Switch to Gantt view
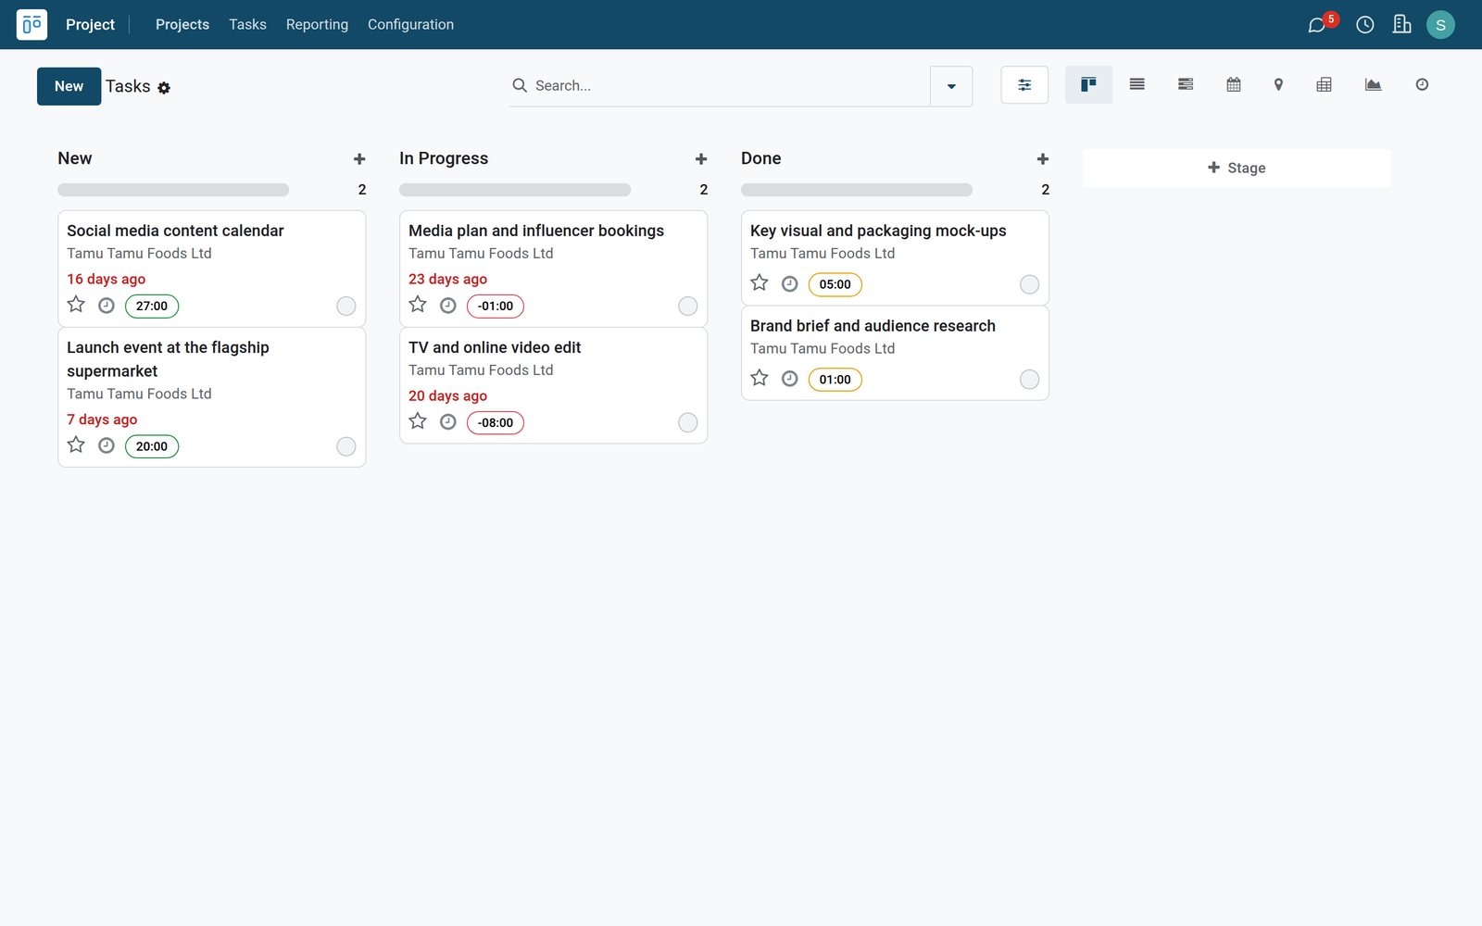The width and height of the screenshot is (1482, 926). (x=1185, y=84)
